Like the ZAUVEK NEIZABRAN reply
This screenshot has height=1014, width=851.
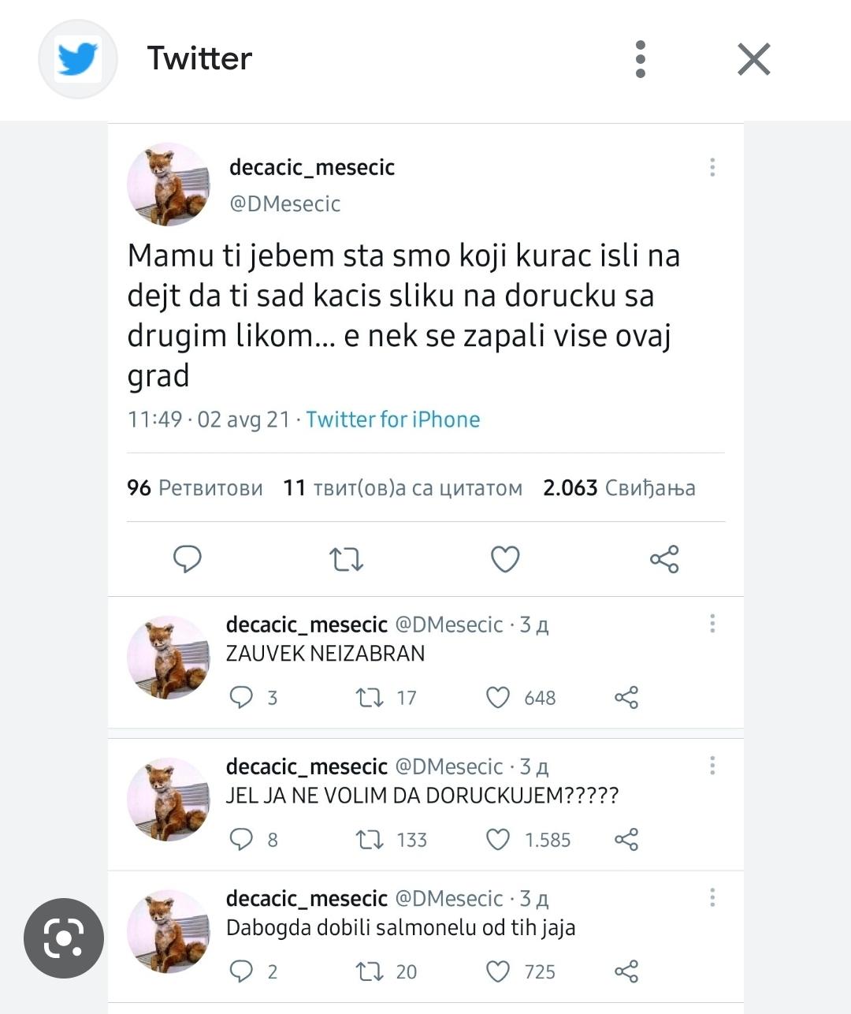(x=498, y=698)
